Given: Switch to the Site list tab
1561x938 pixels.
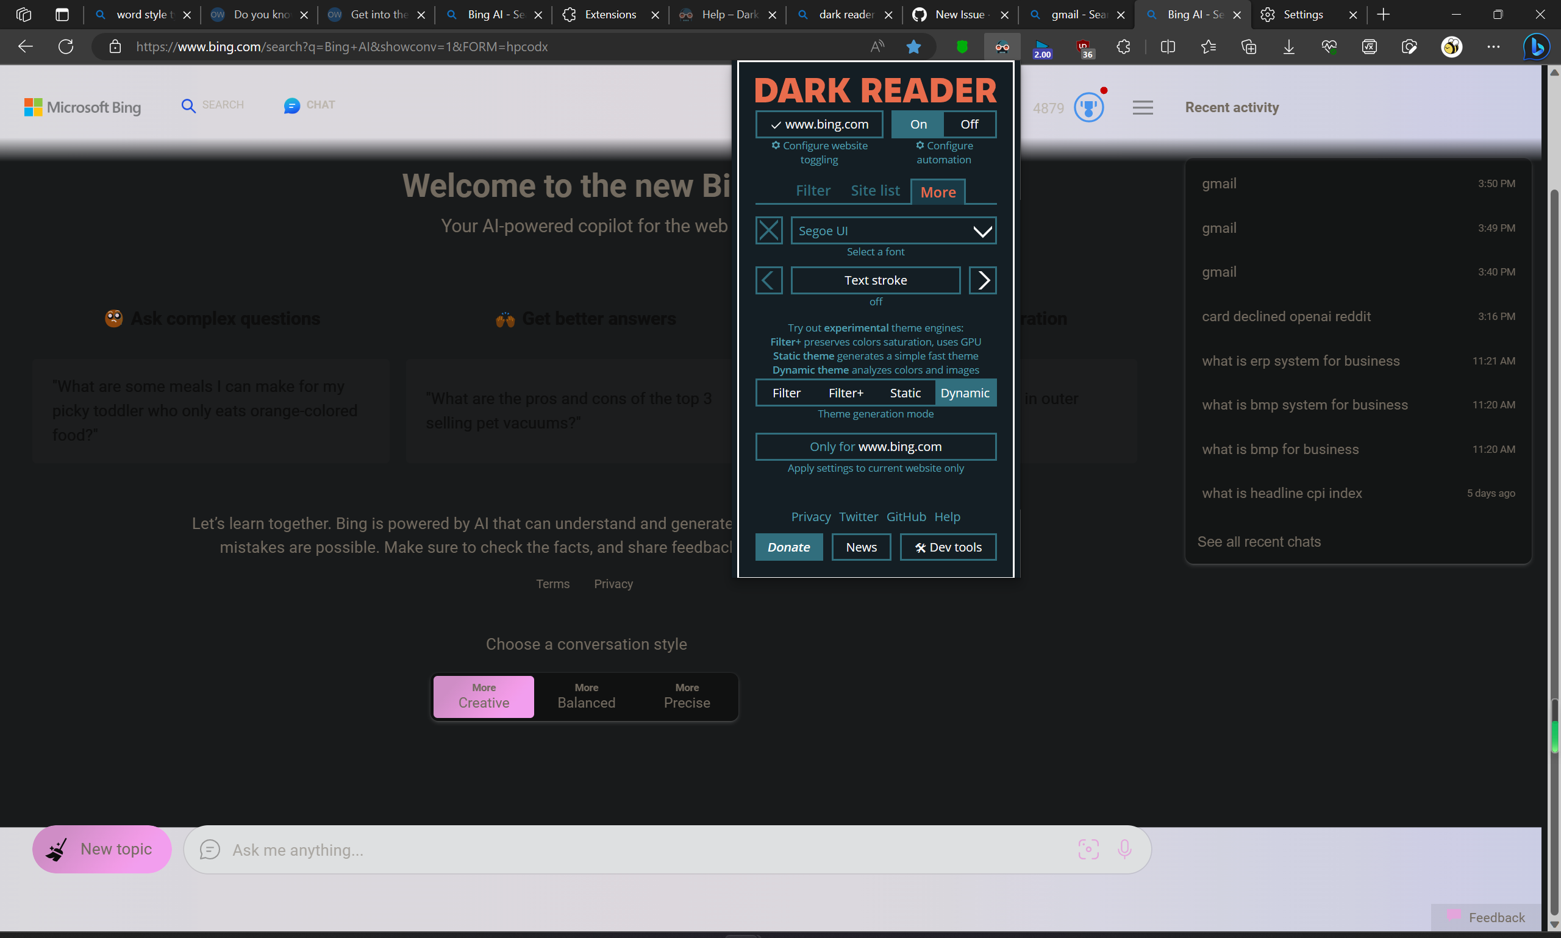Looking at the screenshot, I should coord(875,190).
